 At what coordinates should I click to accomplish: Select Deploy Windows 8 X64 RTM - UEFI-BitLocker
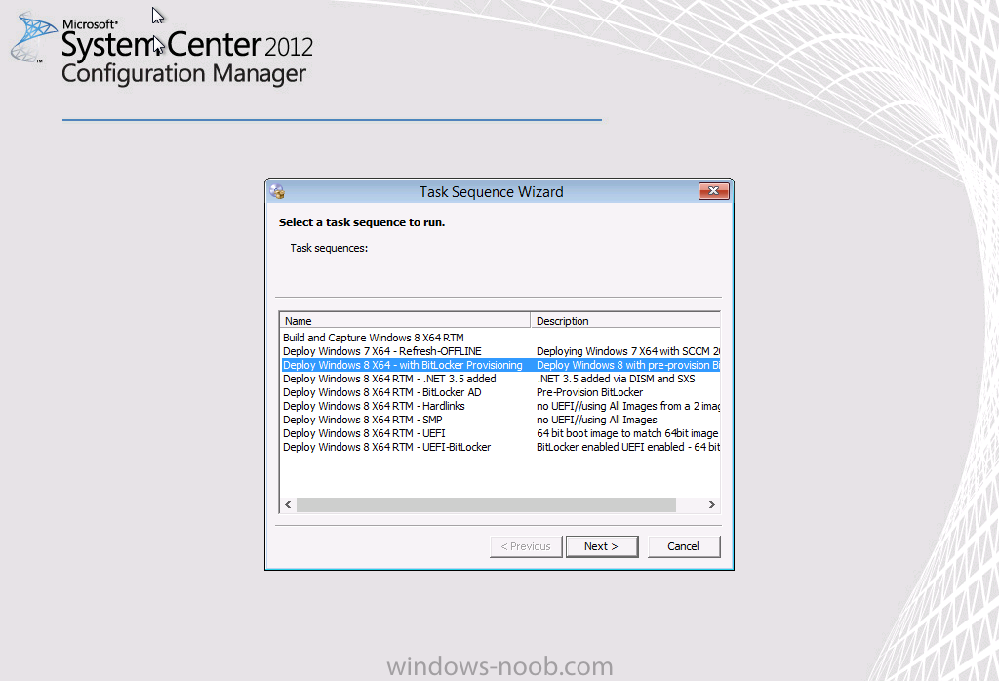point(386,447)
